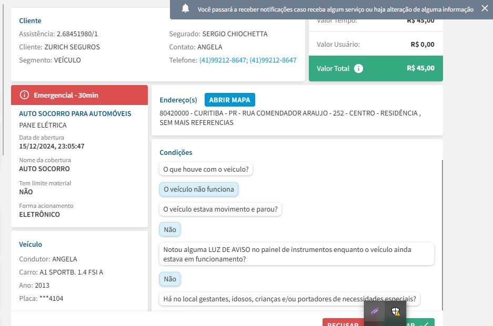
Task: Click the question about gestantes, idosos, crianças
Action: pyautogui.click(x=289, y=299)
